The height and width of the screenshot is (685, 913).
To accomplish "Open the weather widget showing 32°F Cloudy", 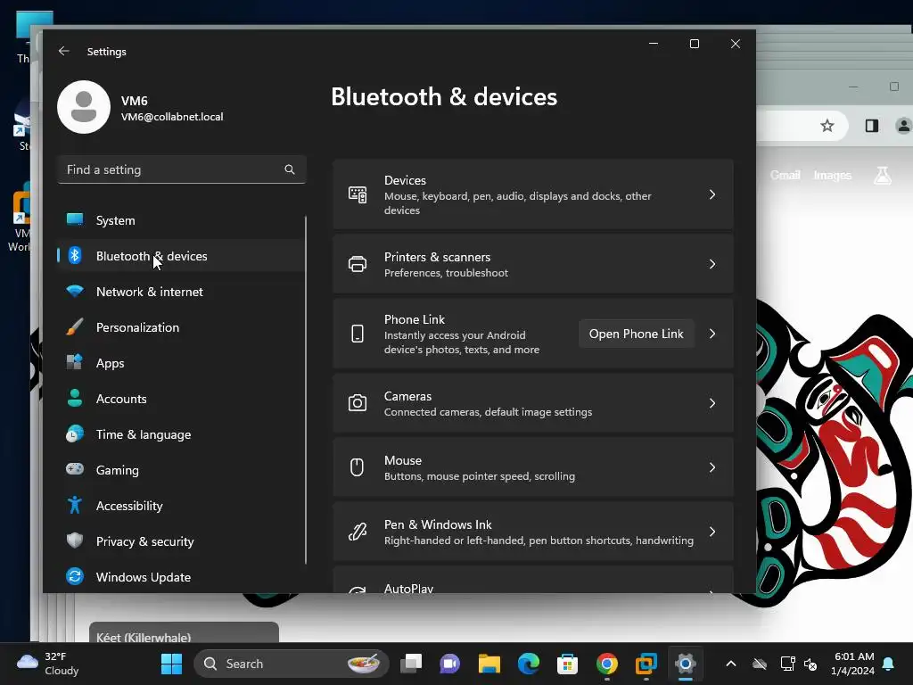I will (48, 664).
